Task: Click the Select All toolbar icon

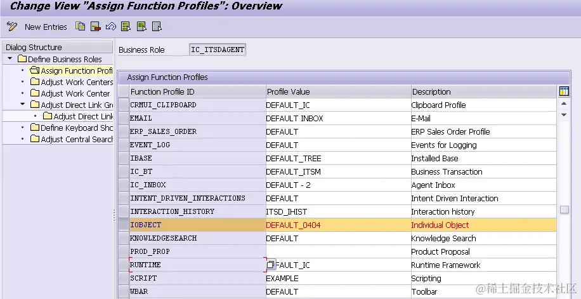Action: pos(126,26)
